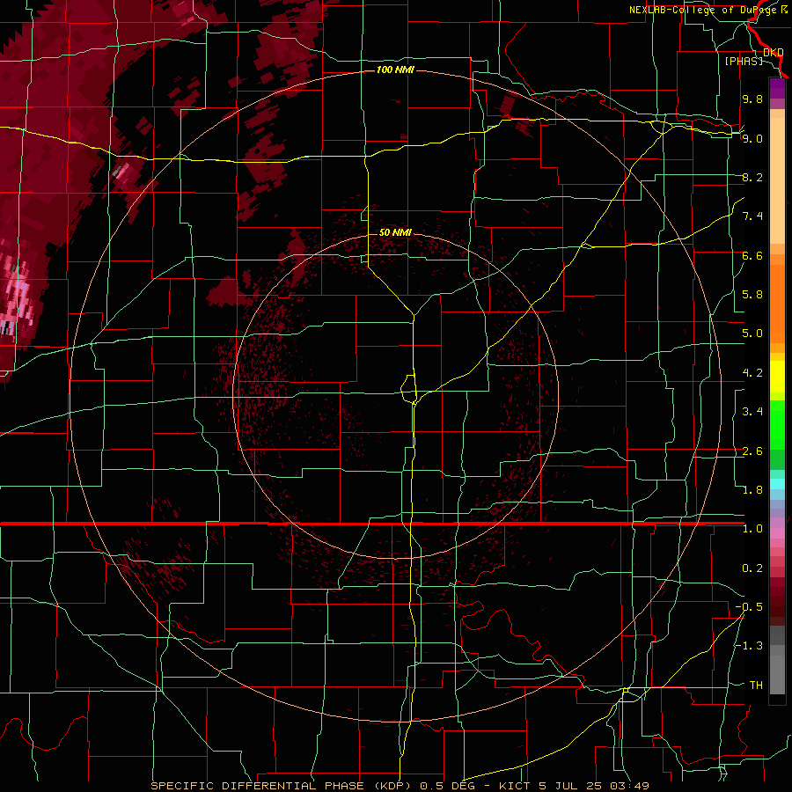Image resolution: width=792 pixels, height=792 pixels.
Task: Click the NEXLAB-College of DuPage credit text
Action: (x=703, y=10)
